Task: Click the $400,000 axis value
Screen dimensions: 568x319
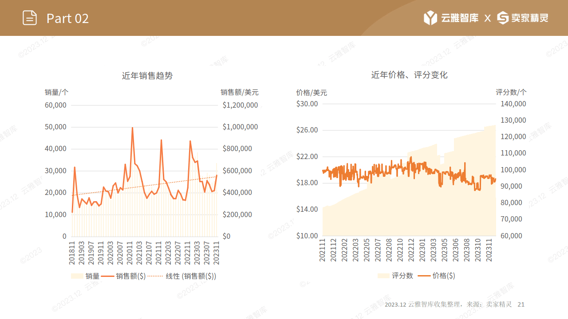Action: point(237,192)
